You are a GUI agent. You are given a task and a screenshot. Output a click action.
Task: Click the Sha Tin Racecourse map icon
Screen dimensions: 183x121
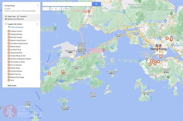pos(171,14)
